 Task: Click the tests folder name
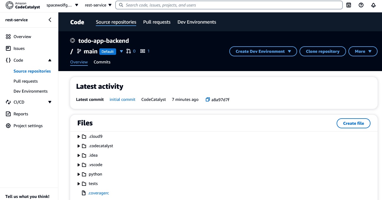(93, 184)
